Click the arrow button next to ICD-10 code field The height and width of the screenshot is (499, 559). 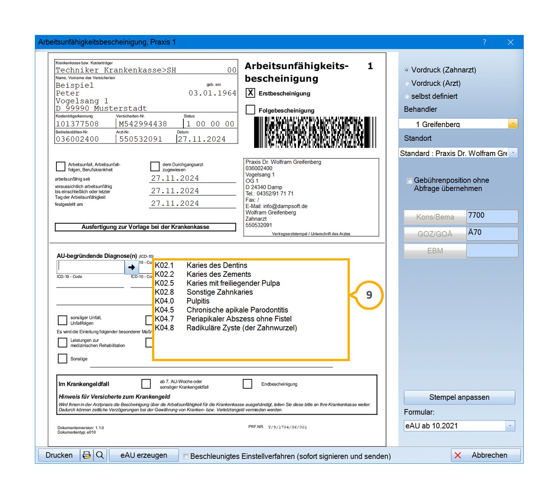coord(131,267)
